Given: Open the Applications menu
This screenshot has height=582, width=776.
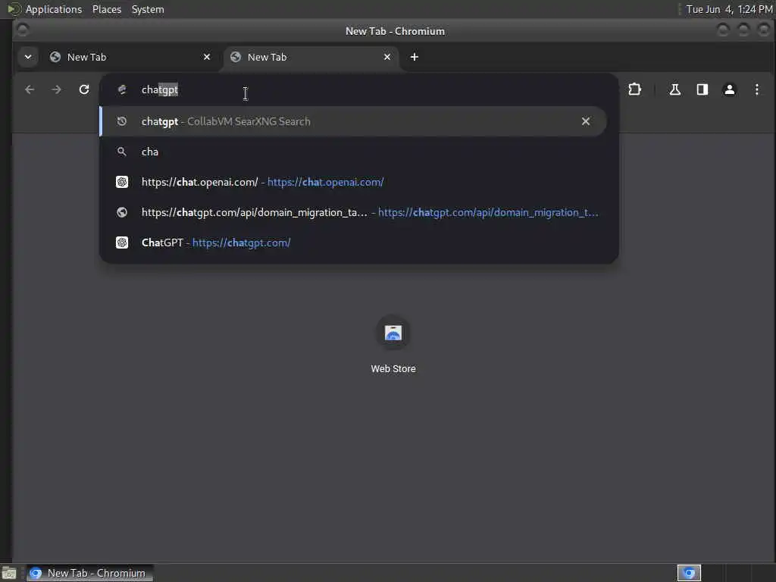Looking at the screenshot, I should tap(54, 9).
